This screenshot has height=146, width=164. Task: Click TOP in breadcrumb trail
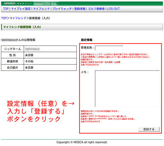coord(4,18)
